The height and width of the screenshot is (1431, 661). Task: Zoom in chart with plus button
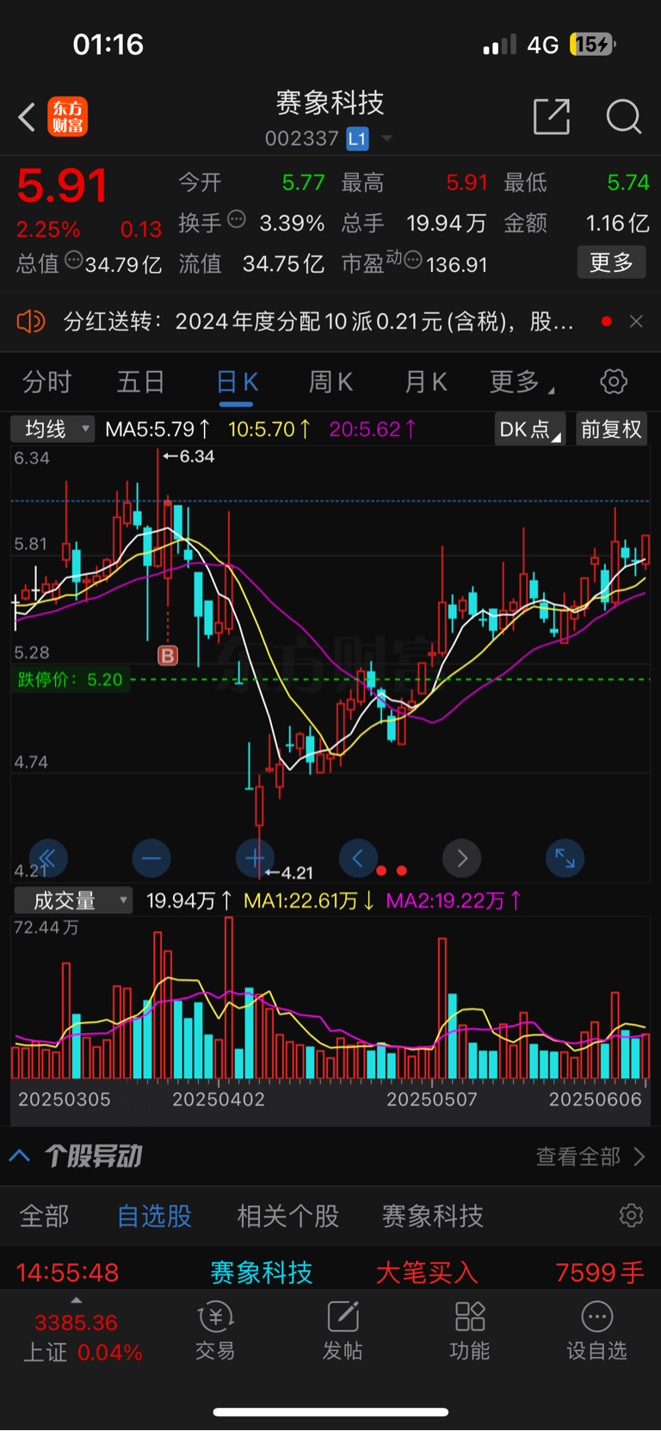(x=255, y=858)
